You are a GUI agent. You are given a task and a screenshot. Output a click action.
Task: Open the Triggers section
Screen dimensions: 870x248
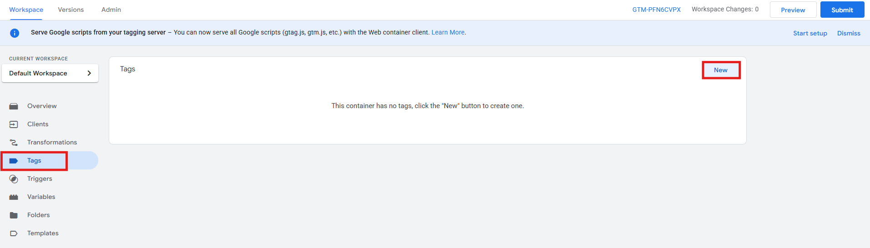[x=49, y=179]
